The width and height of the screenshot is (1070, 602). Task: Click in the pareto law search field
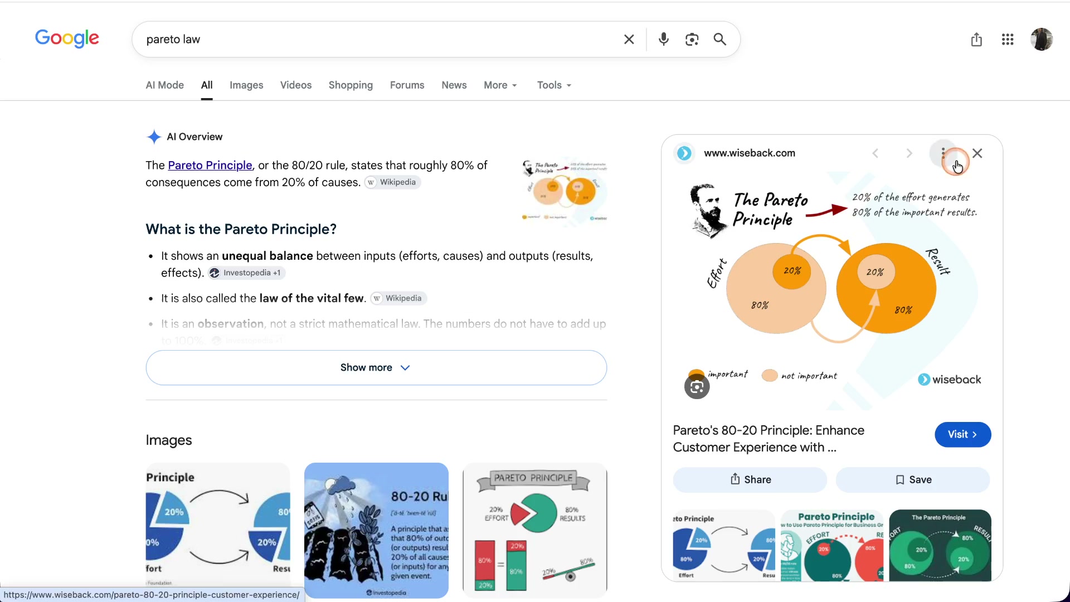coord(379,40)
